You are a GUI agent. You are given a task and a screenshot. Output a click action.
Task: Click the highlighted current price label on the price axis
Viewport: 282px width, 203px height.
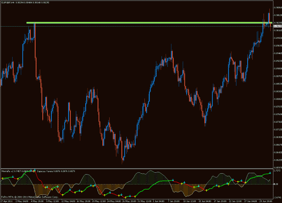coord(277,27)
